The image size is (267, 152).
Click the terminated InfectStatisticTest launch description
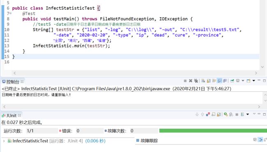click(x=116, y=88)
